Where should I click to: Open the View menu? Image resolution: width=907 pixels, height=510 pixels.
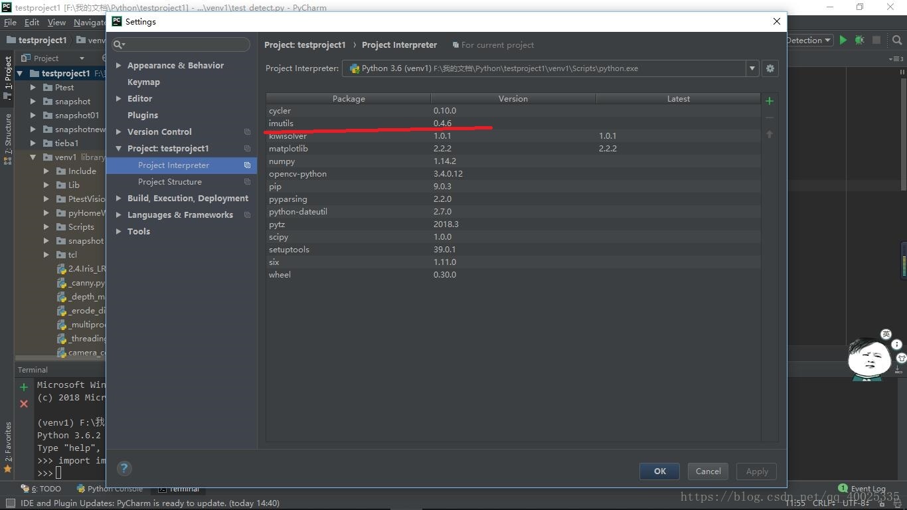[x=56, y=22]
